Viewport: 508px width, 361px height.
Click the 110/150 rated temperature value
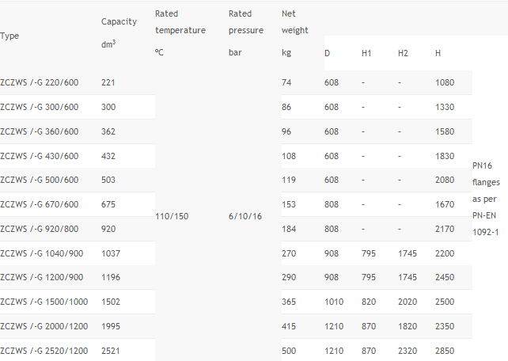tap(171, 216)
